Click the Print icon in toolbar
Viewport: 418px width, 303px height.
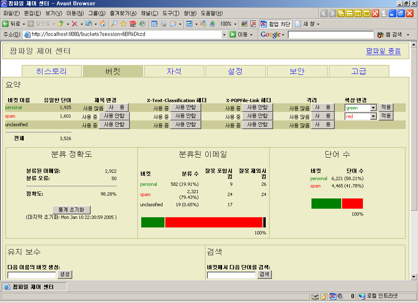click(x=164, y=24)
